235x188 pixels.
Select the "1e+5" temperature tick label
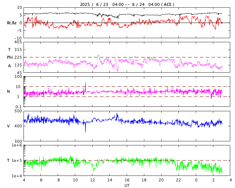tap(17, 160)
